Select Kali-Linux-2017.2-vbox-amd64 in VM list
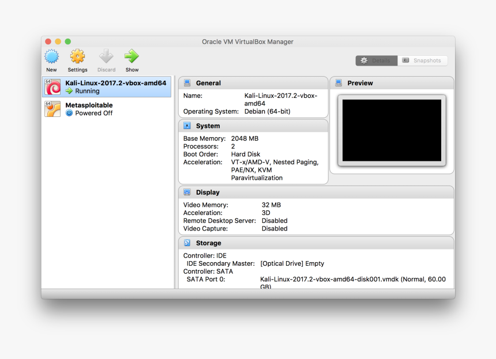The image size is (496, 359). tap(107, 87)
